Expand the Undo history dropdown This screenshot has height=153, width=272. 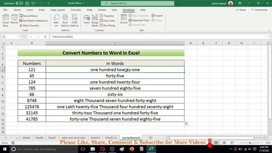(36, 3)
